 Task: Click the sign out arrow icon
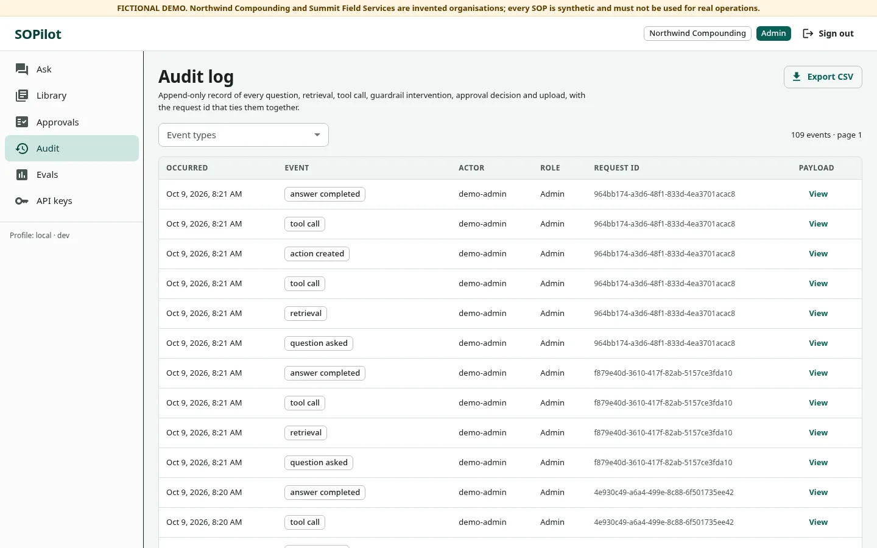click(808, 33)
